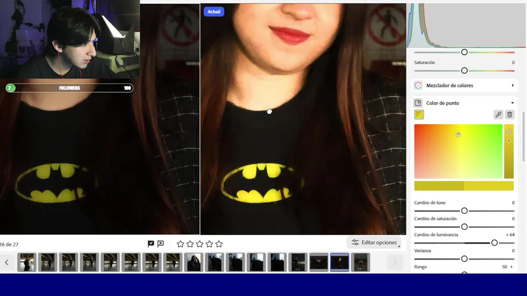
Task: Select the first thumbnail in the filmstrip
Action: click(x=27, y=262)
